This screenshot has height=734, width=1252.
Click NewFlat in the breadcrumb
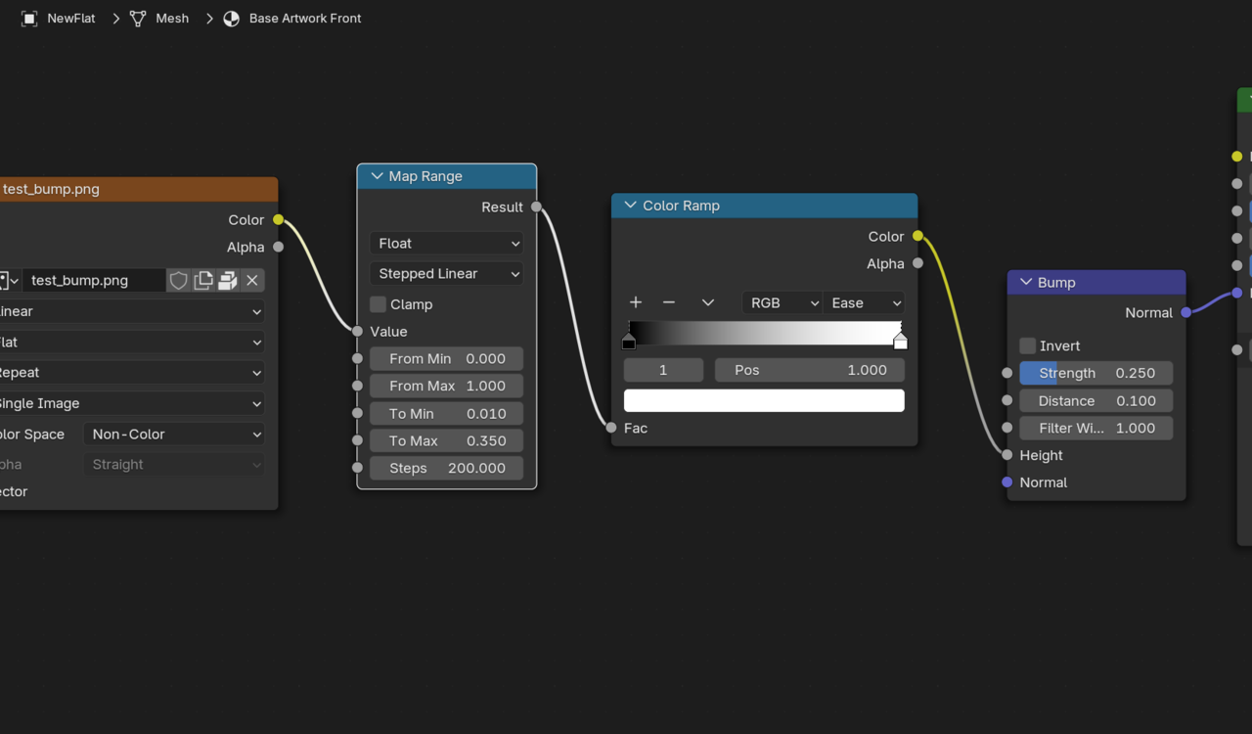71,19
